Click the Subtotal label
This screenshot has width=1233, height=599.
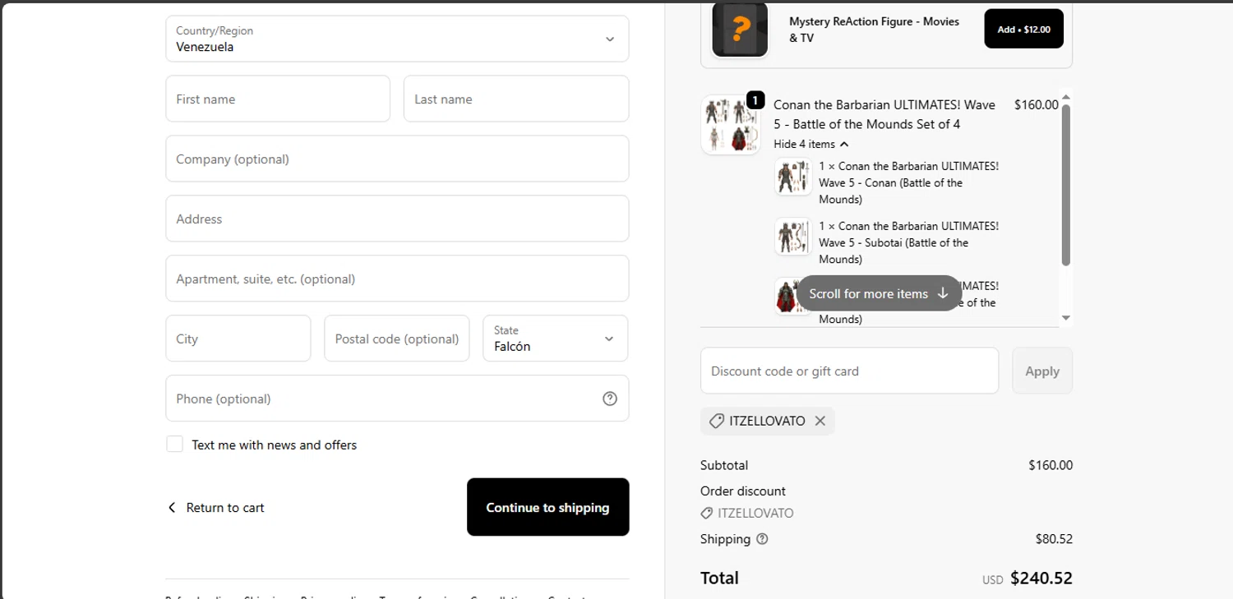(x=724, y=465)
